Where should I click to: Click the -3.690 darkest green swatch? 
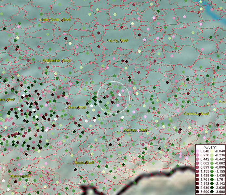tap(212, 192)
